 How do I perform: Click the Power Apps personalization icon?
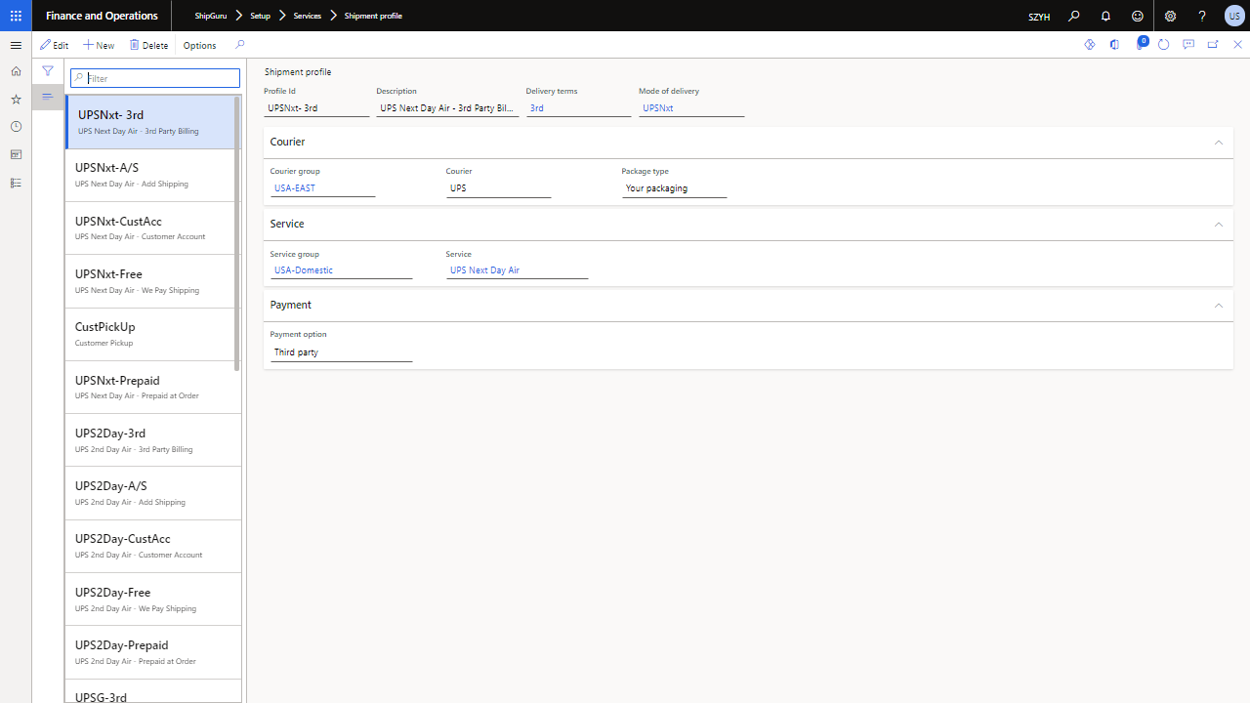pyautogui.click(x=1090, y=45)
